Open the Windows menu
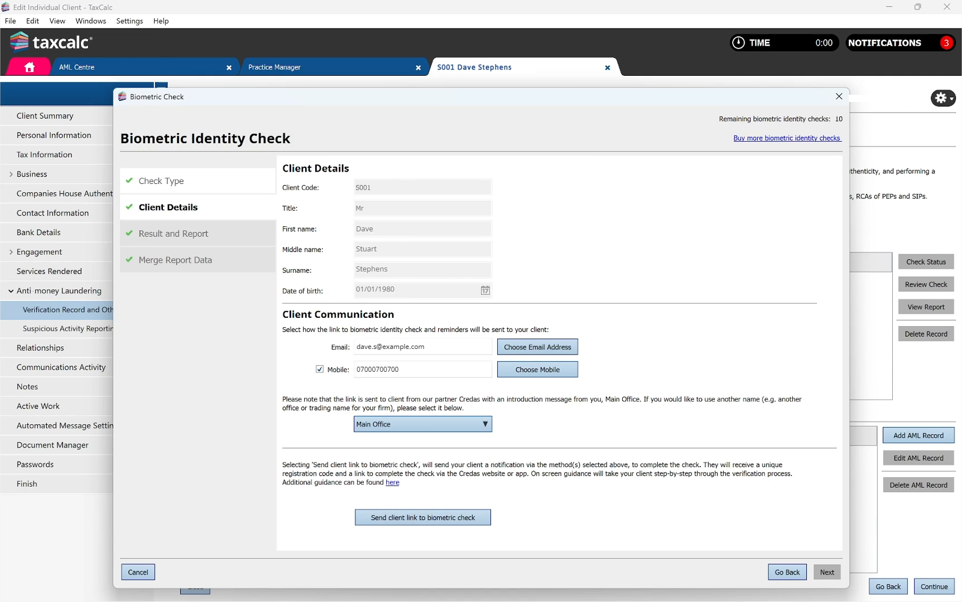 (90, 21)
